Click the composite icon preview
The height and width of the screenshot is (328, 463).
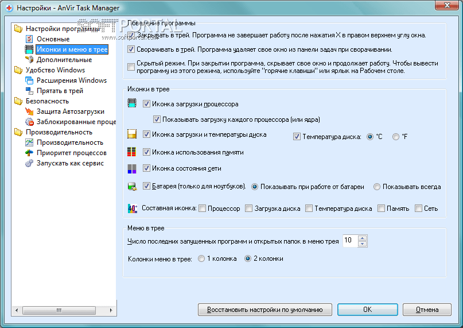coord(133,209)
